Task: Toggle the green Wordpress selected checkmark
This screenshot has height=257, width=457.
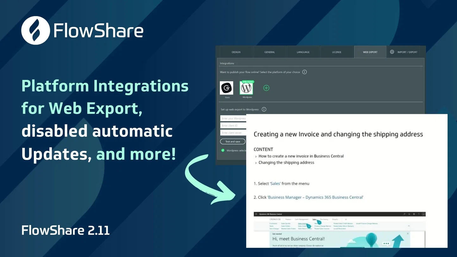Action: (223, 150)
